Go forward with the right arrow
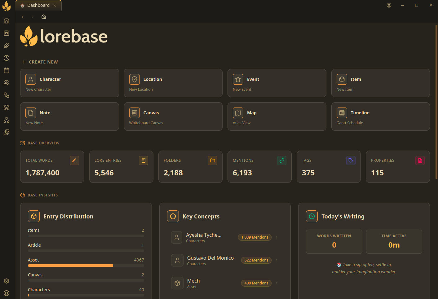 pyautogui.click(x=33, y=17)
